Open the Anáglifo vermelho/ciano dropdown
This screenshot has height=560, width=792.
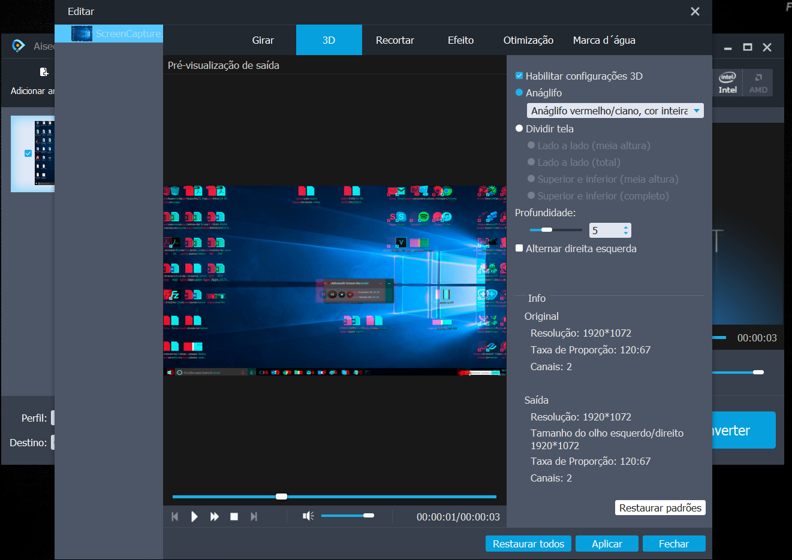pyautogui.click(x=615, y=111)
